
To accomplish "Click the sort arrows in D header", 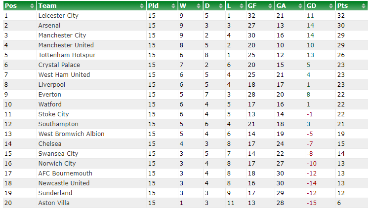I will pos(221,6).
